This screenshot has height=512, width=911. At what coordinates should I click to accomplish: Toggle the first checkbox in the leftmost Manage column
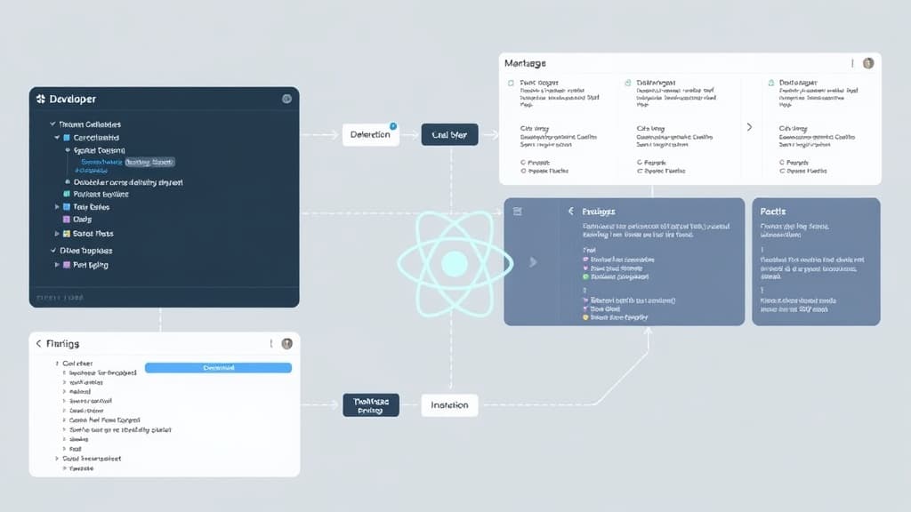(x=511, y=81)
